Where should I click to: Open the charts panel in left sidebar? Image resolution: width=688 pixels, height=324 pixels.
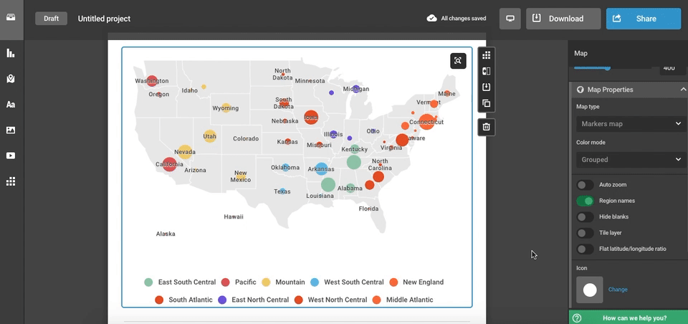point(11,53)
